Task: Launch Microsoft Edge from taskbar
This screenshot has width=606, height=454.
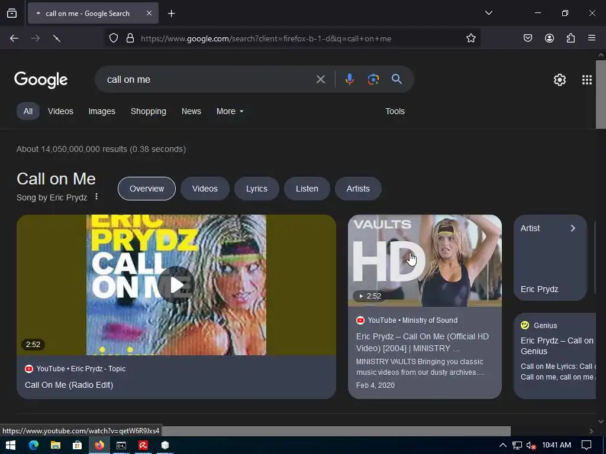Action: tap(34, 445)
